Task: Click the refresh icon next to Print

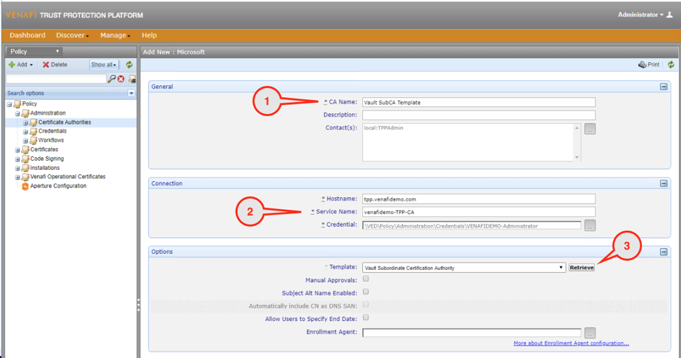Action: 671,64
